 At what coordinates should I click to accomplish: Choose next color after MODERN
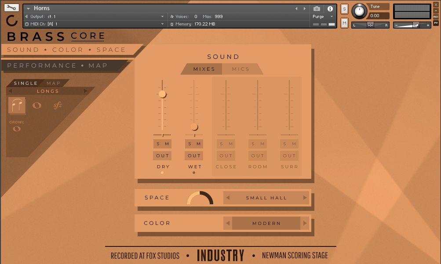tap(305, 223)
